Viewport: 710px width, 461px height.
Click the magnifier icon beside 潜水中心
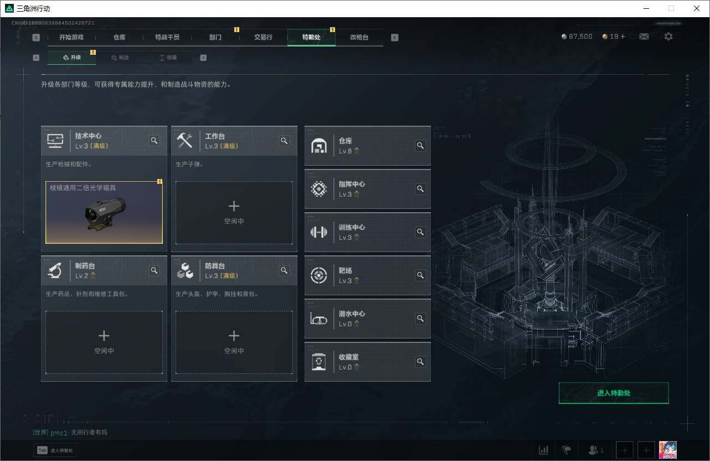tap(420, 319)
